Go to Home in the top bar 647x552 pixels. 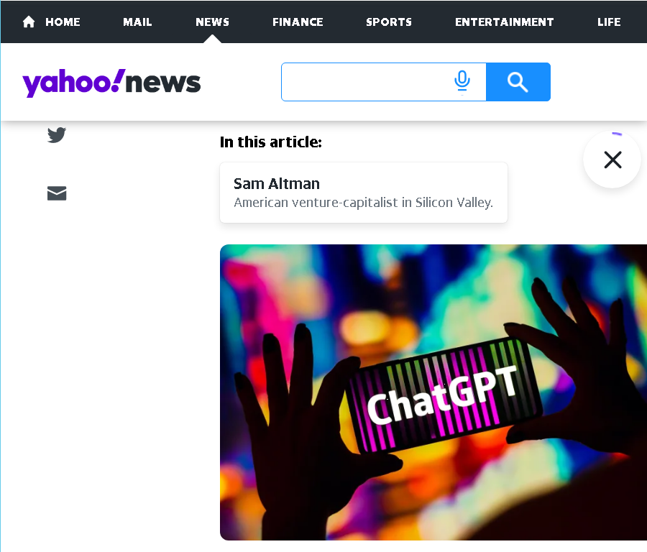63,22
